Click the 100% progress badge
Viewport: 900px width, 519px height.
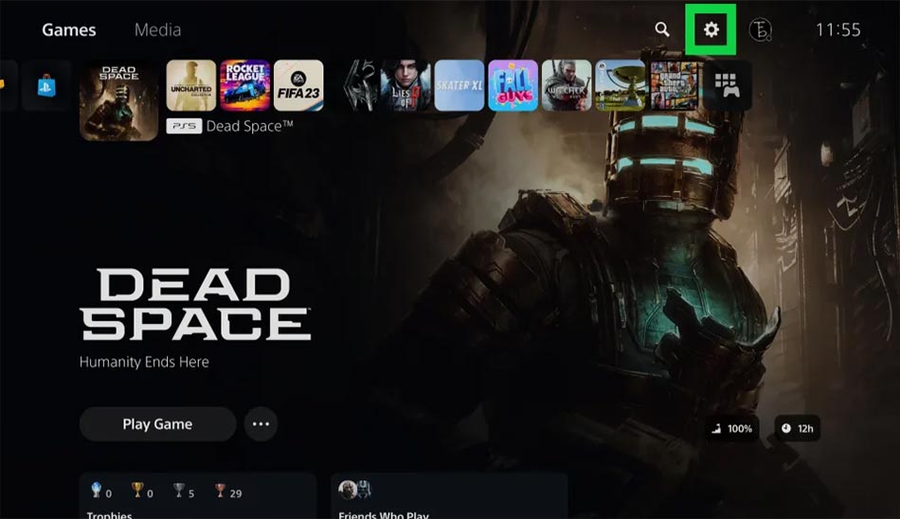[732, 428]
